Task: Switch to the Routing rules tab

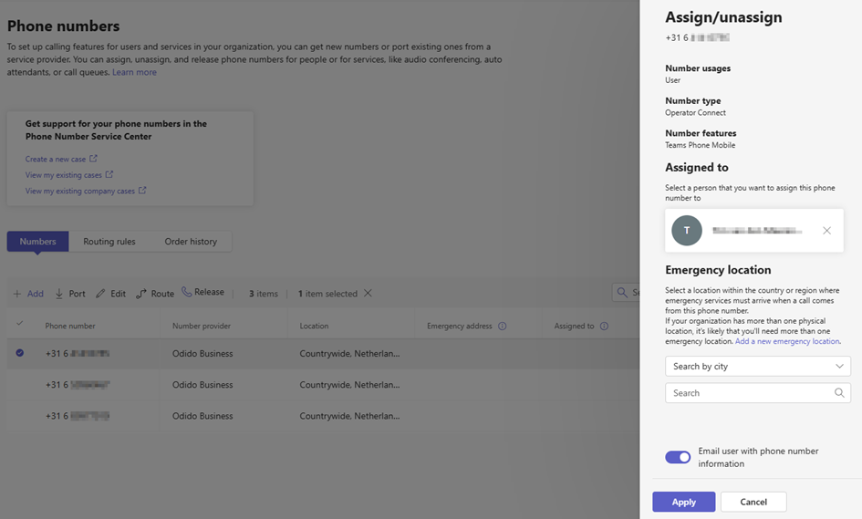Action: (109, 242)
